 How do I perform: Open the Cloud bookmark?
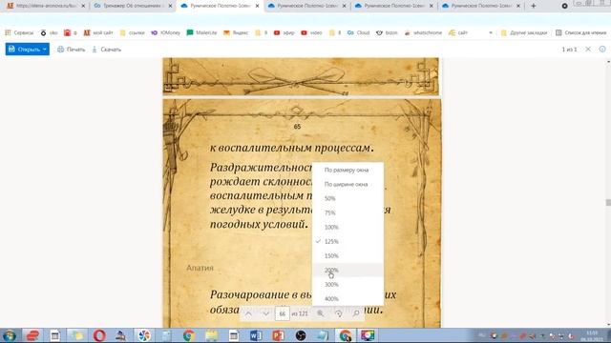coord(358,32)
